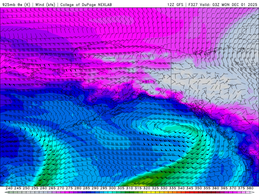This screenshot has width=259, height=194.
Task: Click the 'College of DuPage NEXLAB' text
Action: tap(86, 5)
